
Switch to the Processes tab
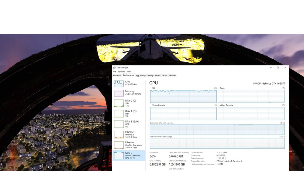click(x=117, y=75)
